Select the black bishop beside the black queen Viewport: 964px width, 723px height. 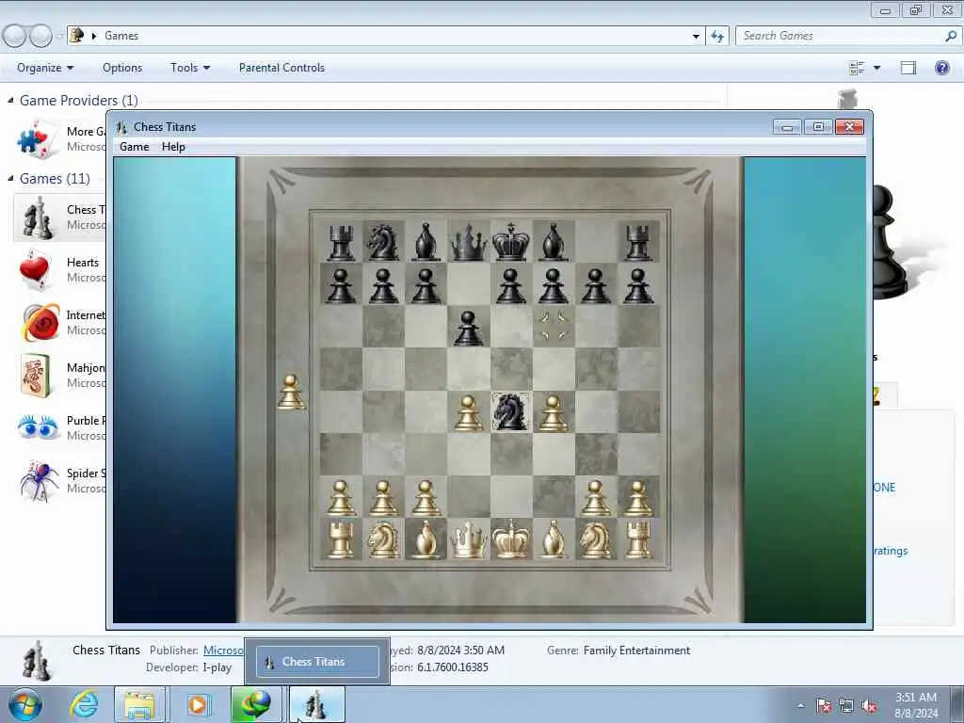pyautogui.click(x=426, y=242)
